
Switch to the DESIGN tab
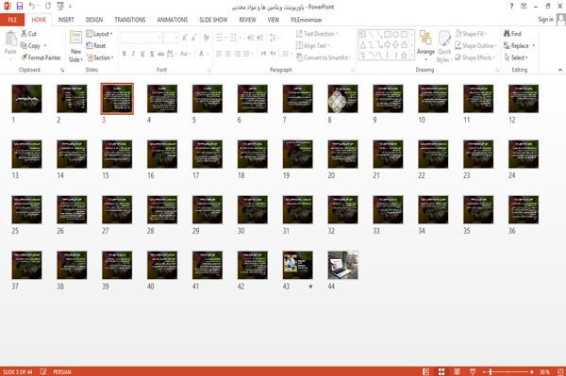click(94, 20)
